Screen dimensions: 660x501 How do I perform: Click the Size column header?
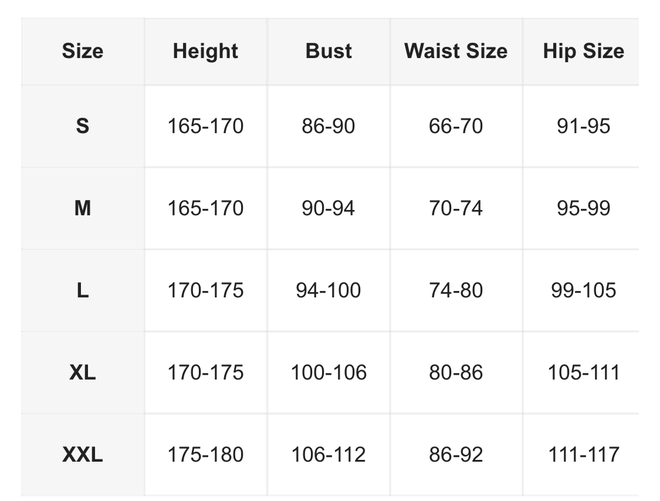(x=82, y=51)
